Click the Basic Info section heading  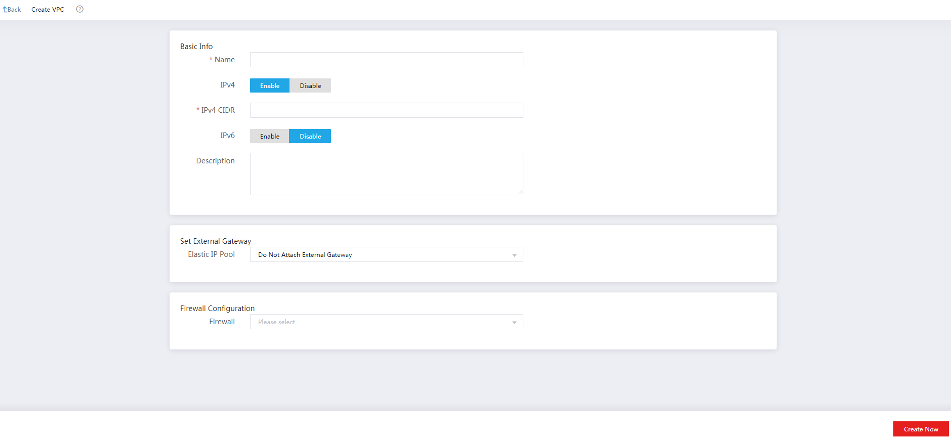(196, 47)
